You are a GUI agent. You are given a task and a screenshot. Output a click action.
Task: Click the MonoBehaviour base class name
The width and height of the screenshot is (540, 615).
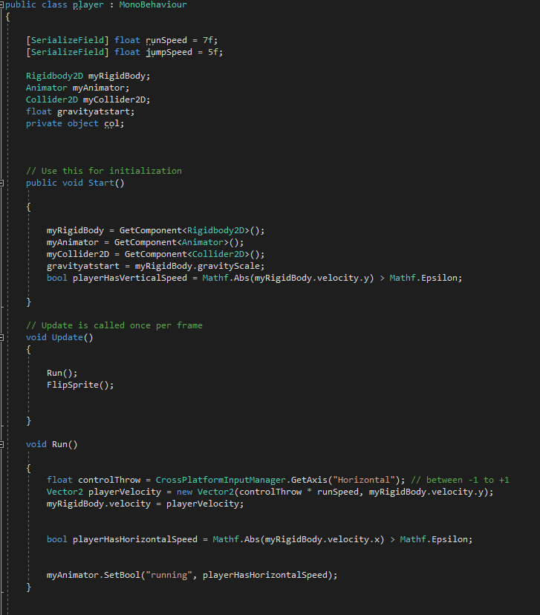[153, 4]
